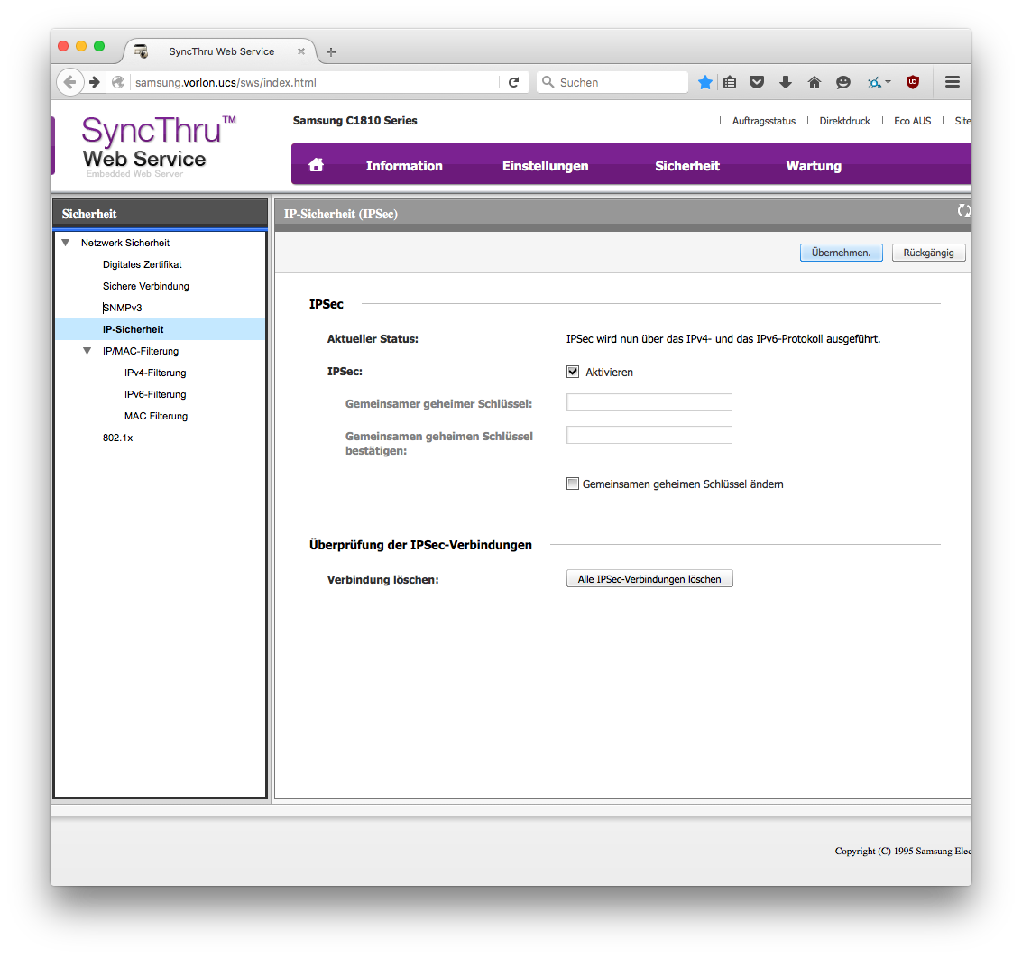The image size is (1022, 958).
Task: Reload the page with the reload icon
Action: 513,82
